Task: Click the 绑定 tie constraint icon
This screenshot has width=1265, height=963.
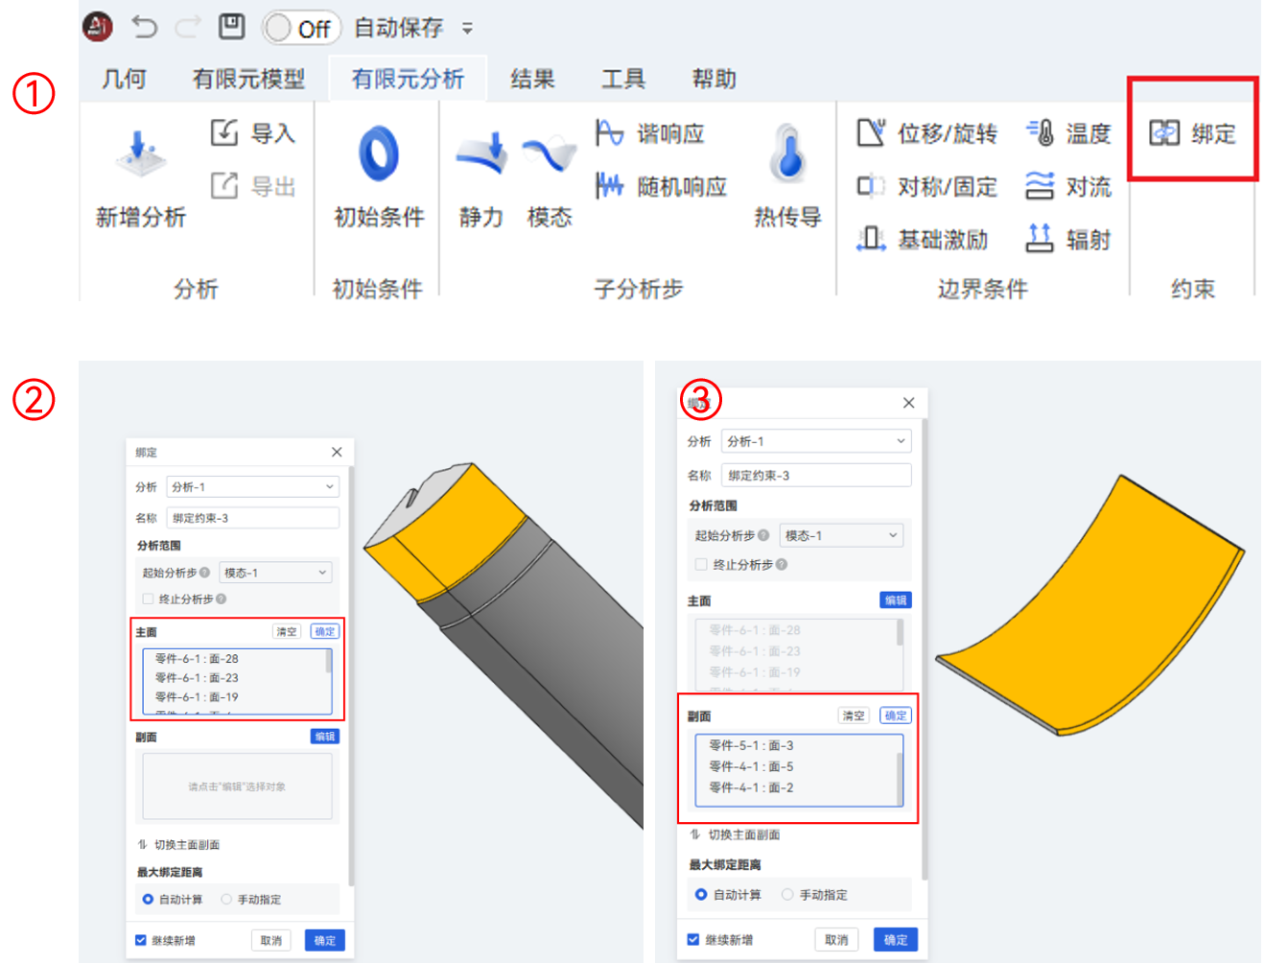Action: pos(1164,132)
